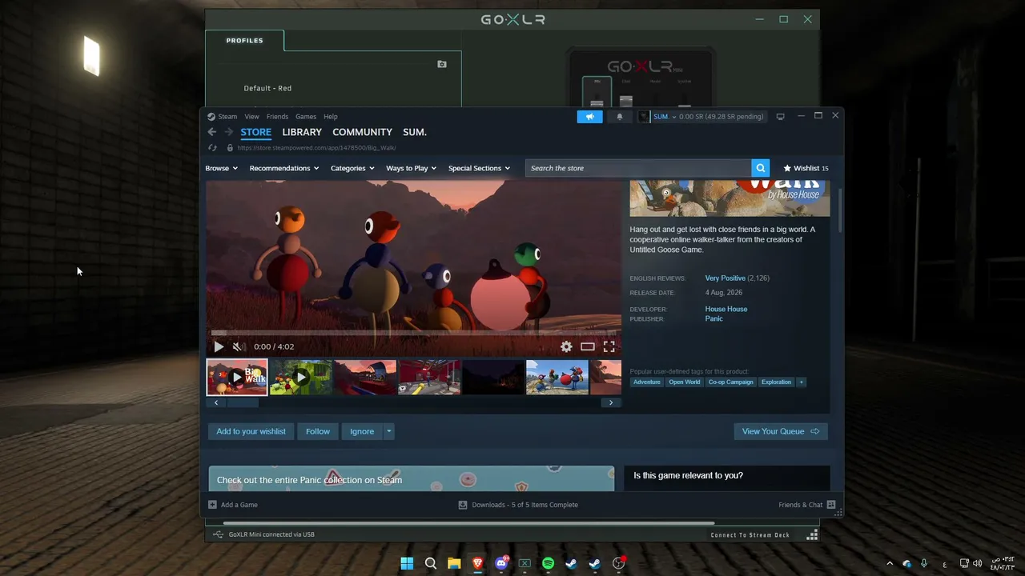Viewport: 1025px width, 576px height.
Task: Click the microphone icon in the system tray
Action: point(924,563)
